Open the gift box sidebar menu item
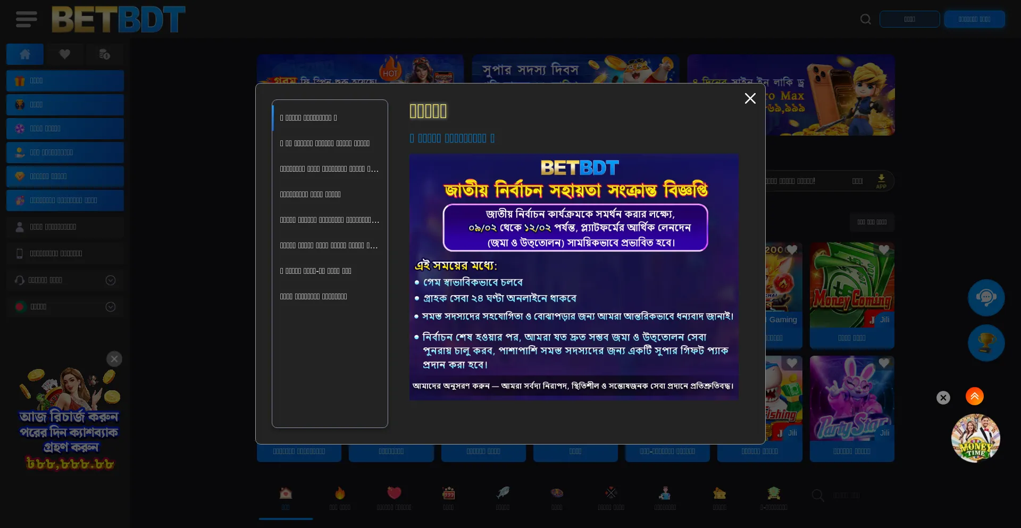This screenshot has height=528, width=1021. (x=65, y=81)
